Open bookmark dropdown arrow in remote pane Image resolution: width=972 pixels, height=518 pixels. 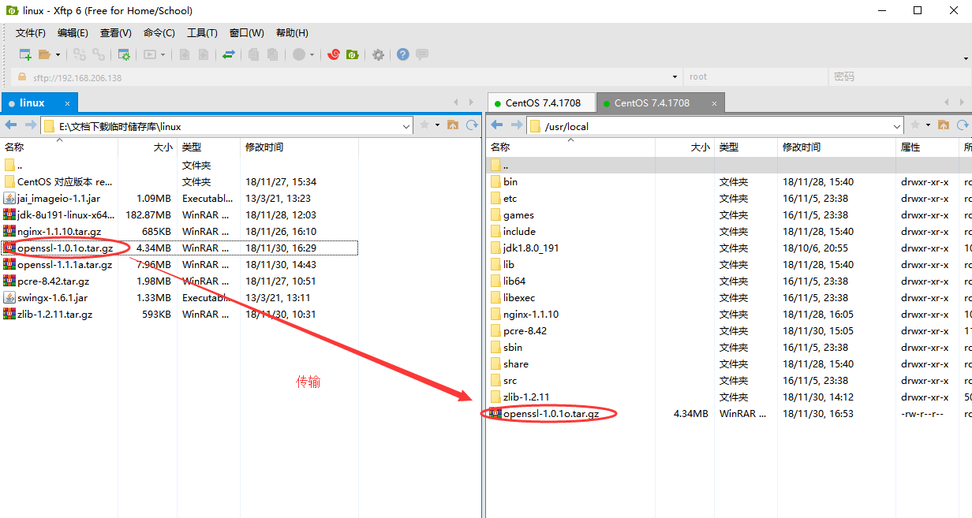[929, 125]
